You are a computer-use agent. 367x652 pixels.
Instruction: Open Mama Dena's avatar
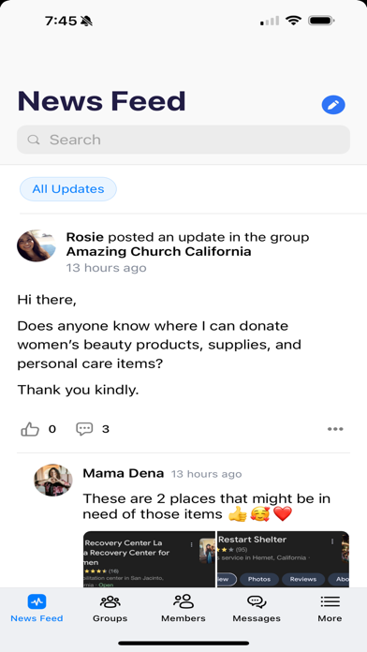coord(53,480)
